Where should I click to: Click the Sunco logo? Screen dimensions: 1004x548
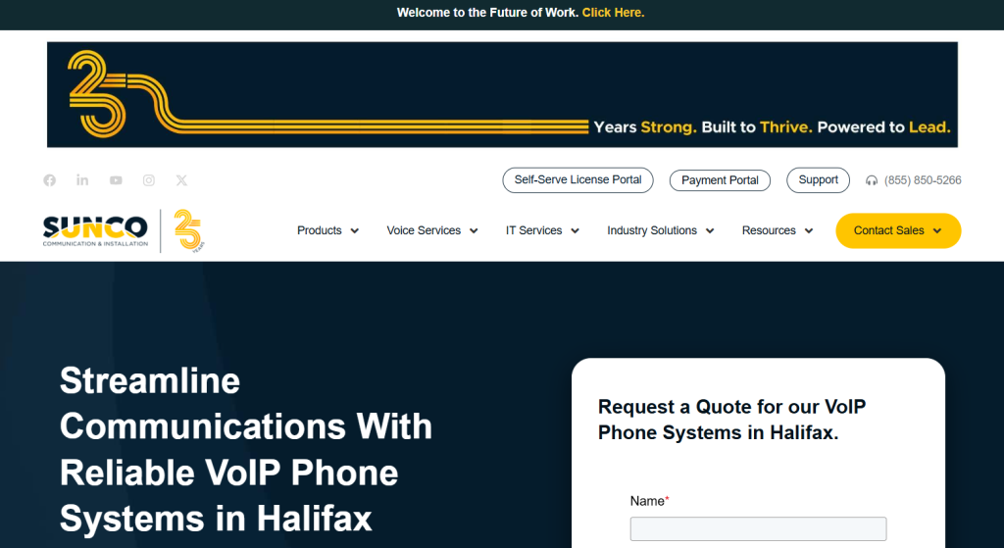pos(95,231)
